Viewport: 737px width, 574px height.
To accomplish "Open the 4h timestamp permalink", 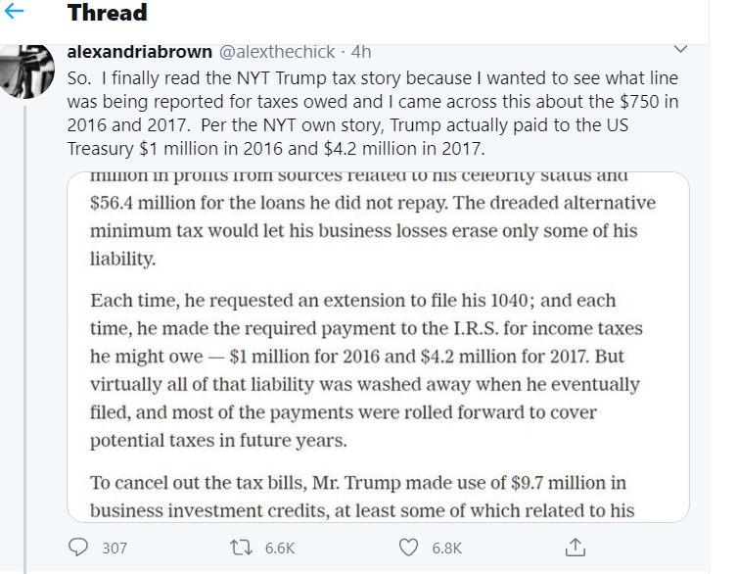I will [x=361, y=52].
